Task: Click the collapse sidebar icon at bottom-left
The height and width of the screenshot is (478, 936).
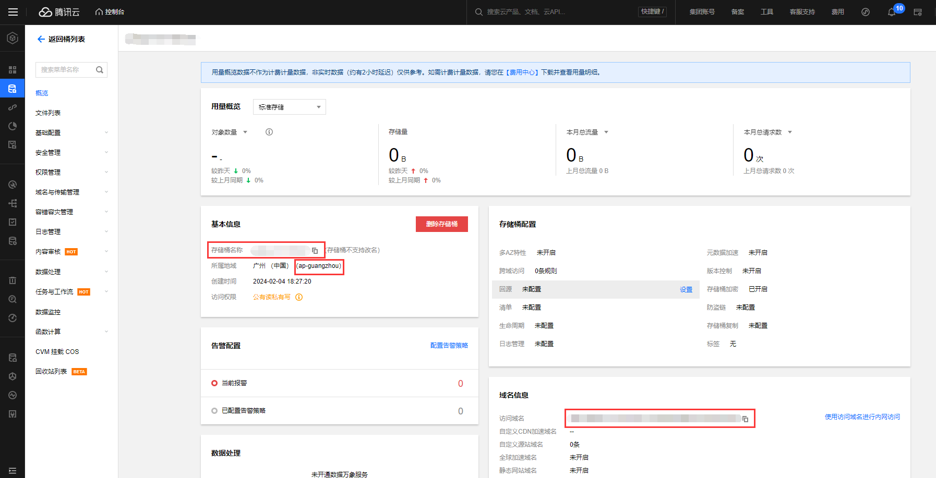Action: pyautogui.click(x=13, y=471)
